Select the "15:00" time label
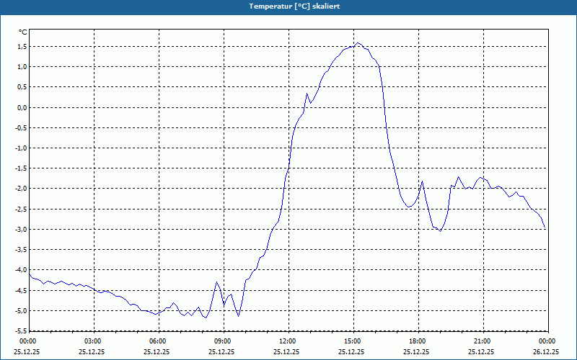Viewport: 577px width, 360px height. (x=353, y=341)
